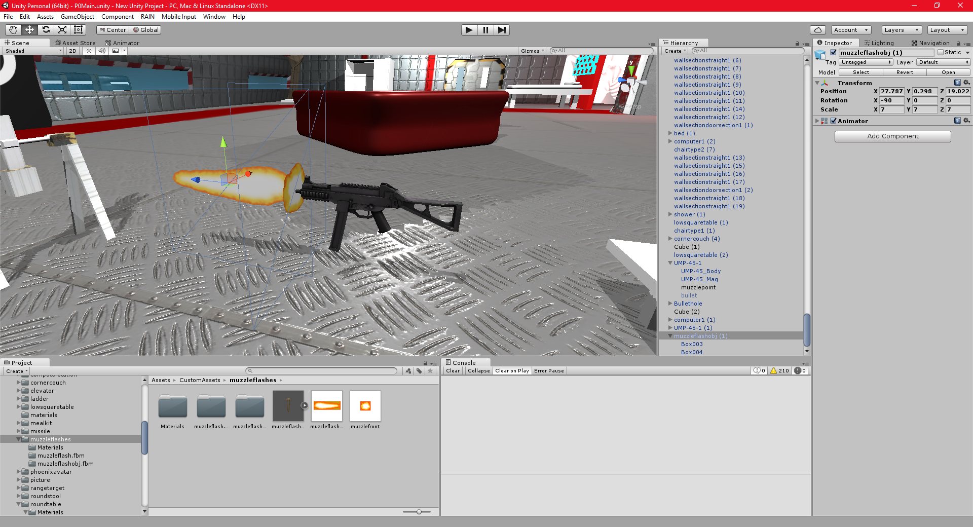Switch to the Navigation tab

(x=930, y=43)
